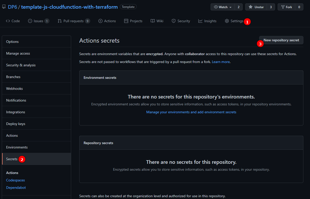310x199 pixels.
Task: Click the Fork icon
Action: click(283, 7)
